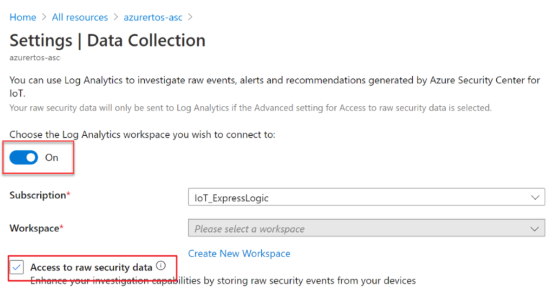Click breadcrumb chevron after All resources

click(116, 17)
